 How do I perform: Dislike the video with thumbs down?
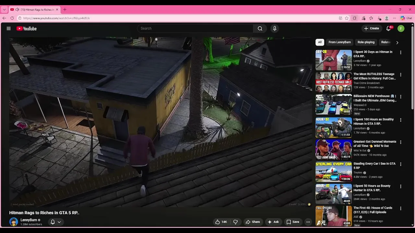pos(236,222)
